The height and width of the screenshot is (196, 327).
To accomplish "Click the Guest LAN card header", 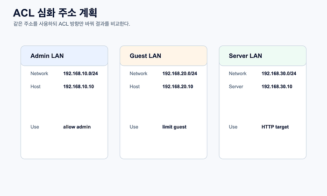I will (163, 56).
